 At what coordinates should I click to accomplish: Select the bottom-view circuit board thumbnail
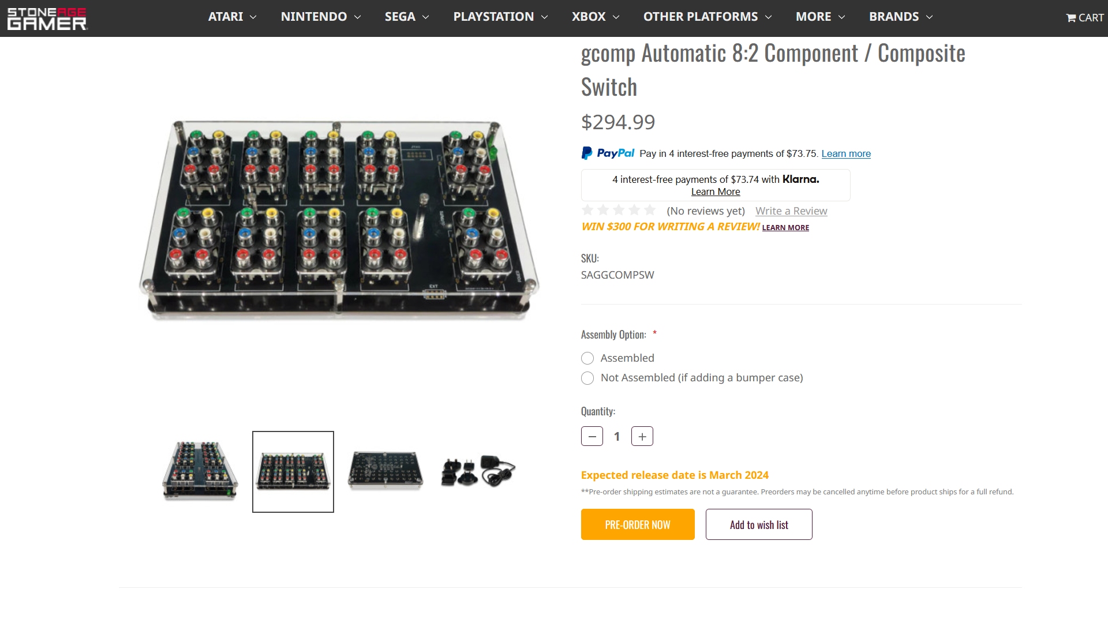385,471
